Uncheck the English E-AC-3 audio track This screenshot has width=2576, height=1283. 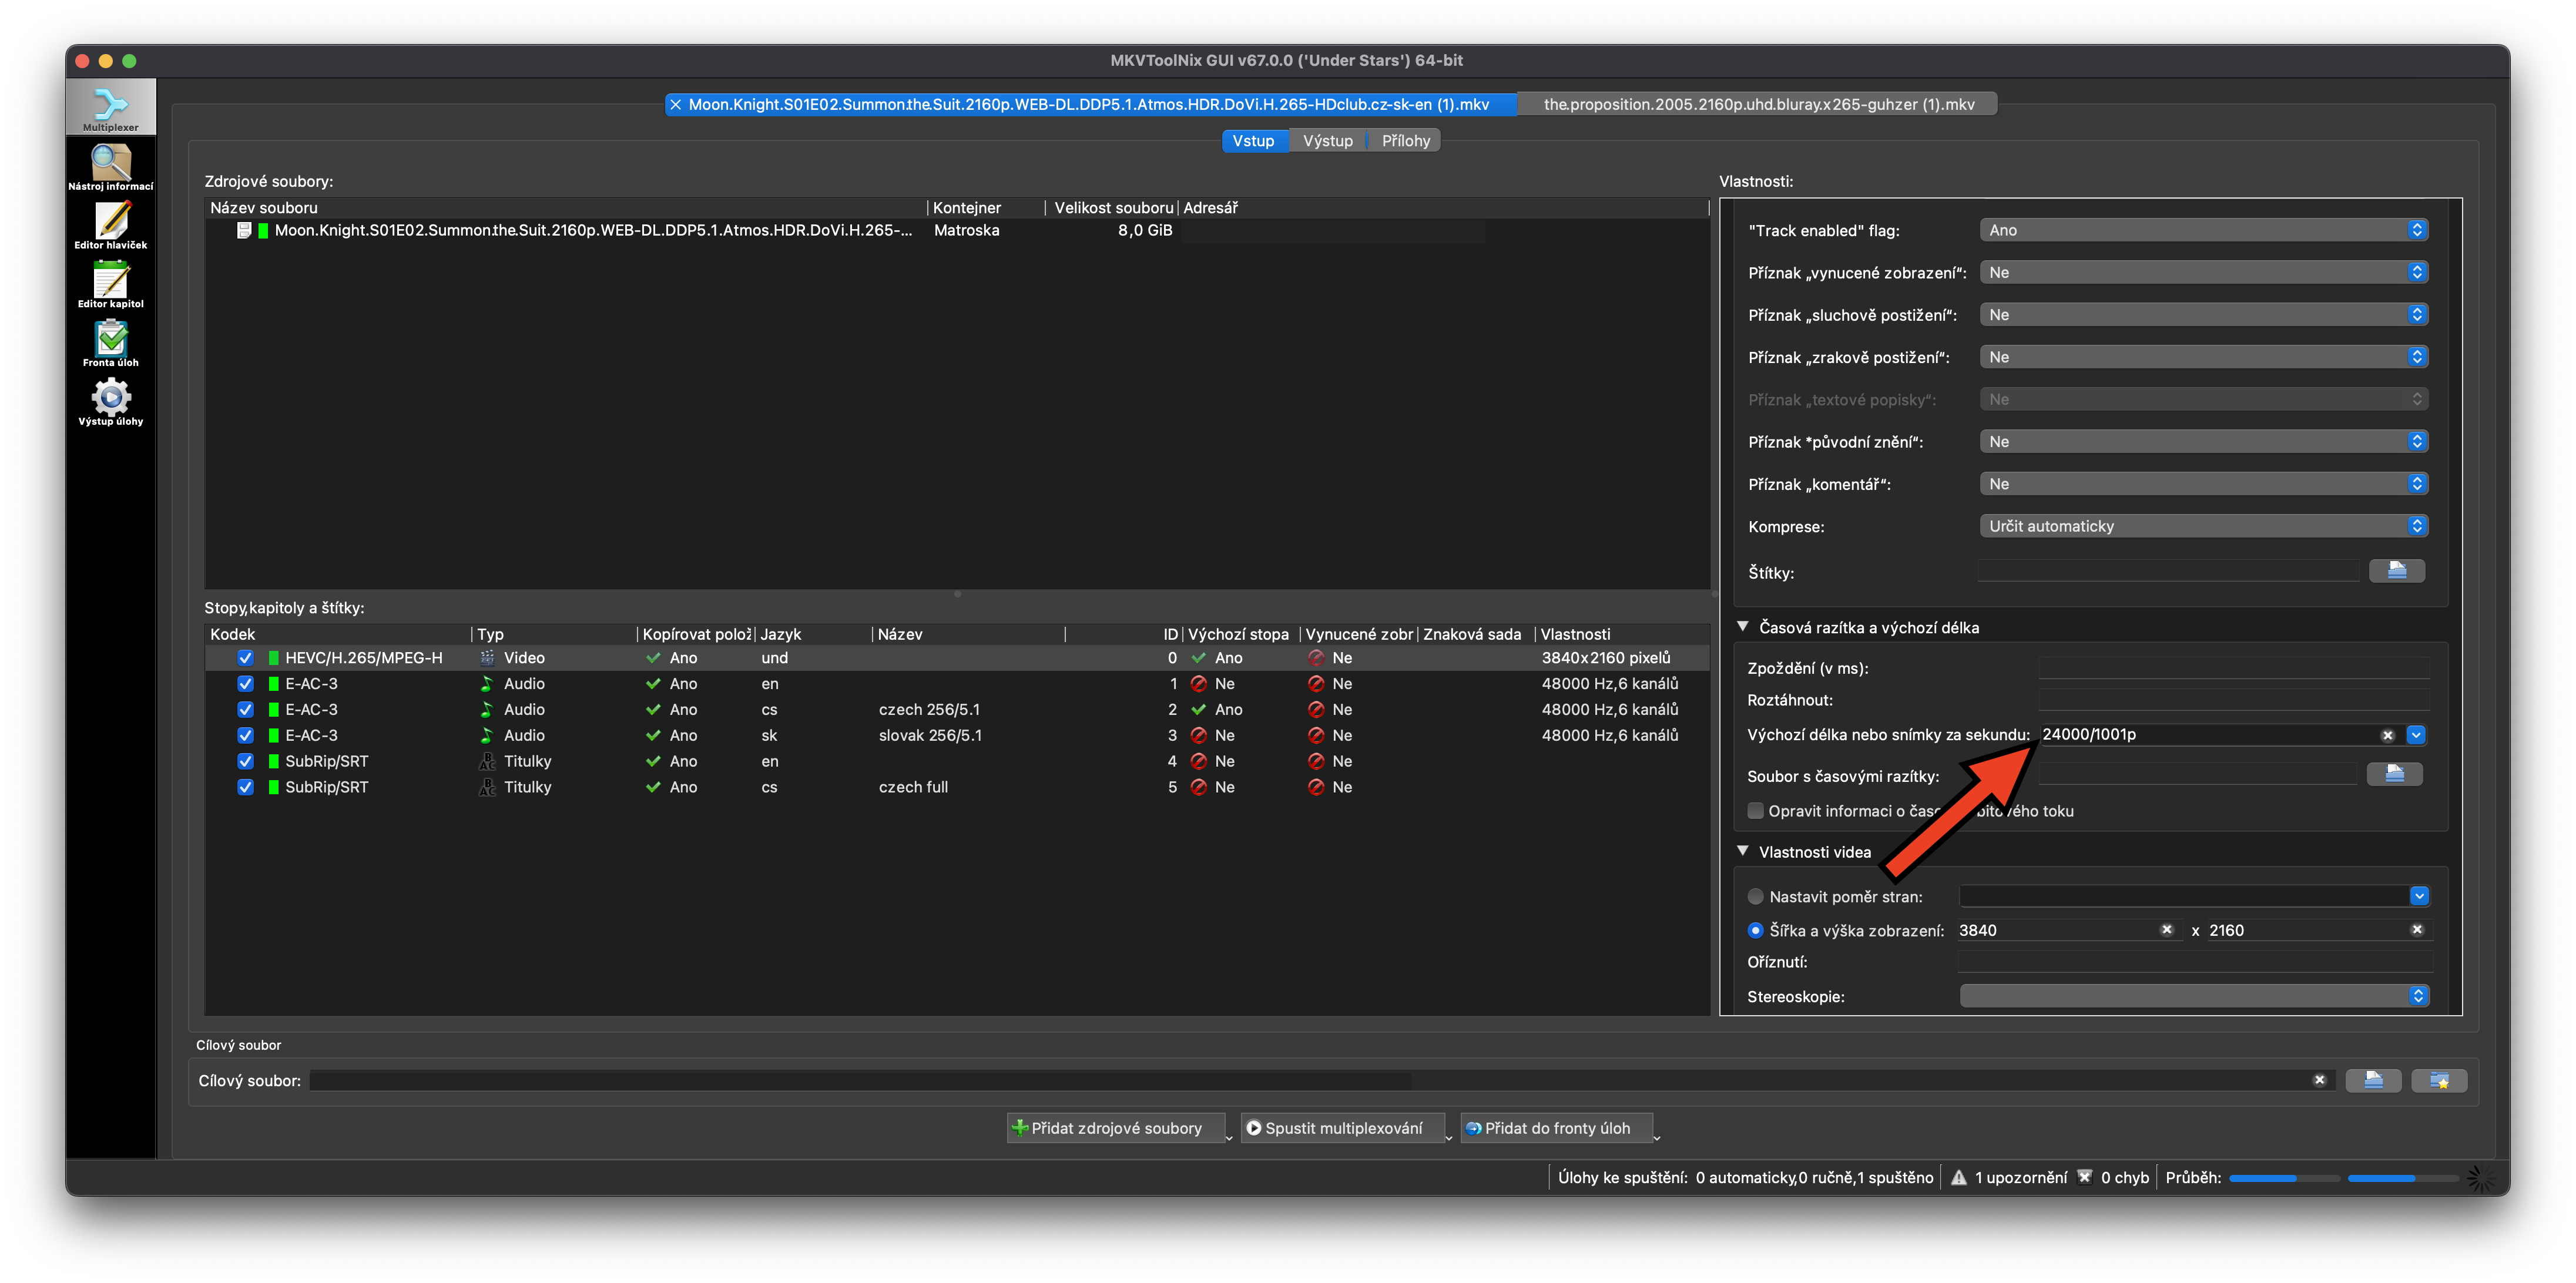point(245,684)
